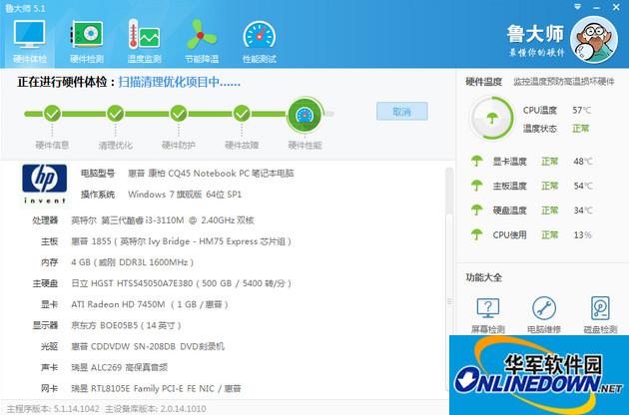This screenshot has width=629, height=415.
Task: Open the 硬件体检 monitor tab
Action: click(x=30, y=41)
